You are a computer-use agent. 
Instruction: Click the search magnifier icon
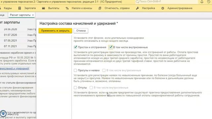click(137, 2)
